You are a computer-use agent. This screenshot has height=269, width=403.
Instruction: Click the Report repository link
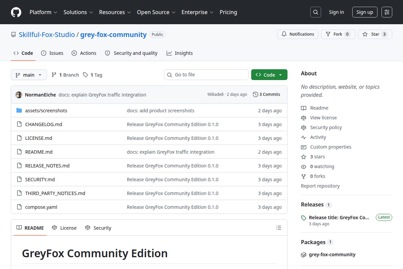[320, 186]
